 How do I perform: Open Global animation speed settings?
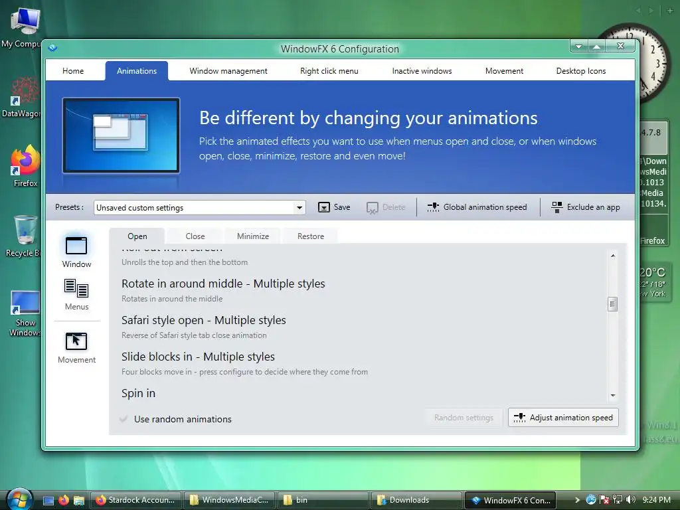(x=477, y=207)
